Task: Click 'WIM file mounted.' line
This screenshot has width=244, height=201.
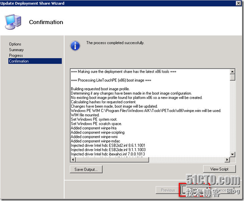Action: [85, 115]
